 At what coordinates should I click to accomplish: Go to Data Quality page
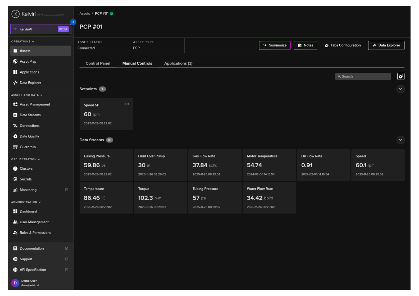click(x=29, y=136)
